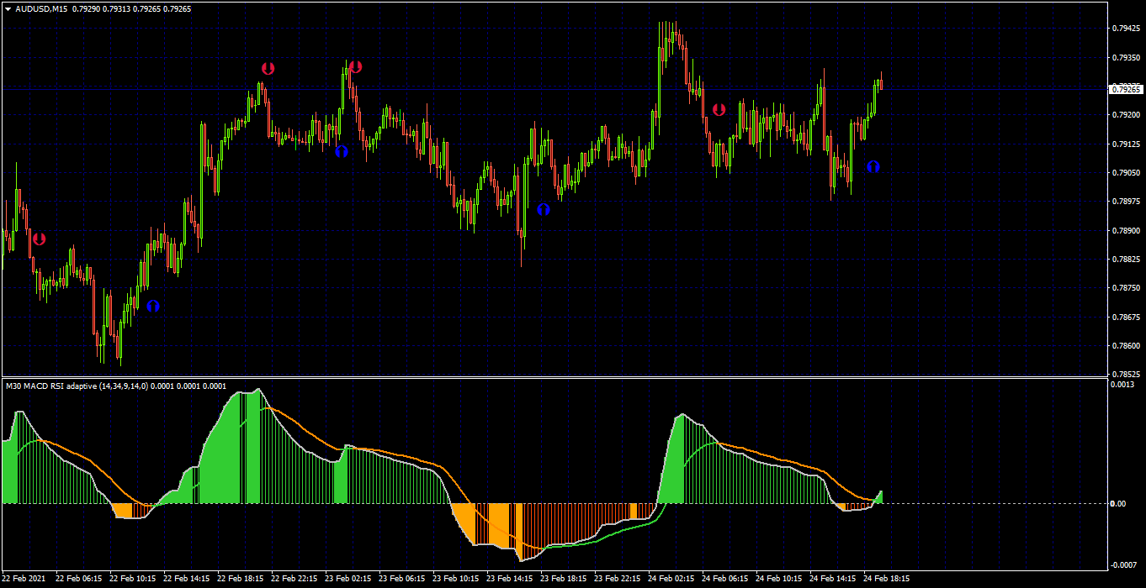The image size is (1146, 588).
Task: Click the current price tag 0.79265
Action: pyautogui.click(x=1126, y=88)
